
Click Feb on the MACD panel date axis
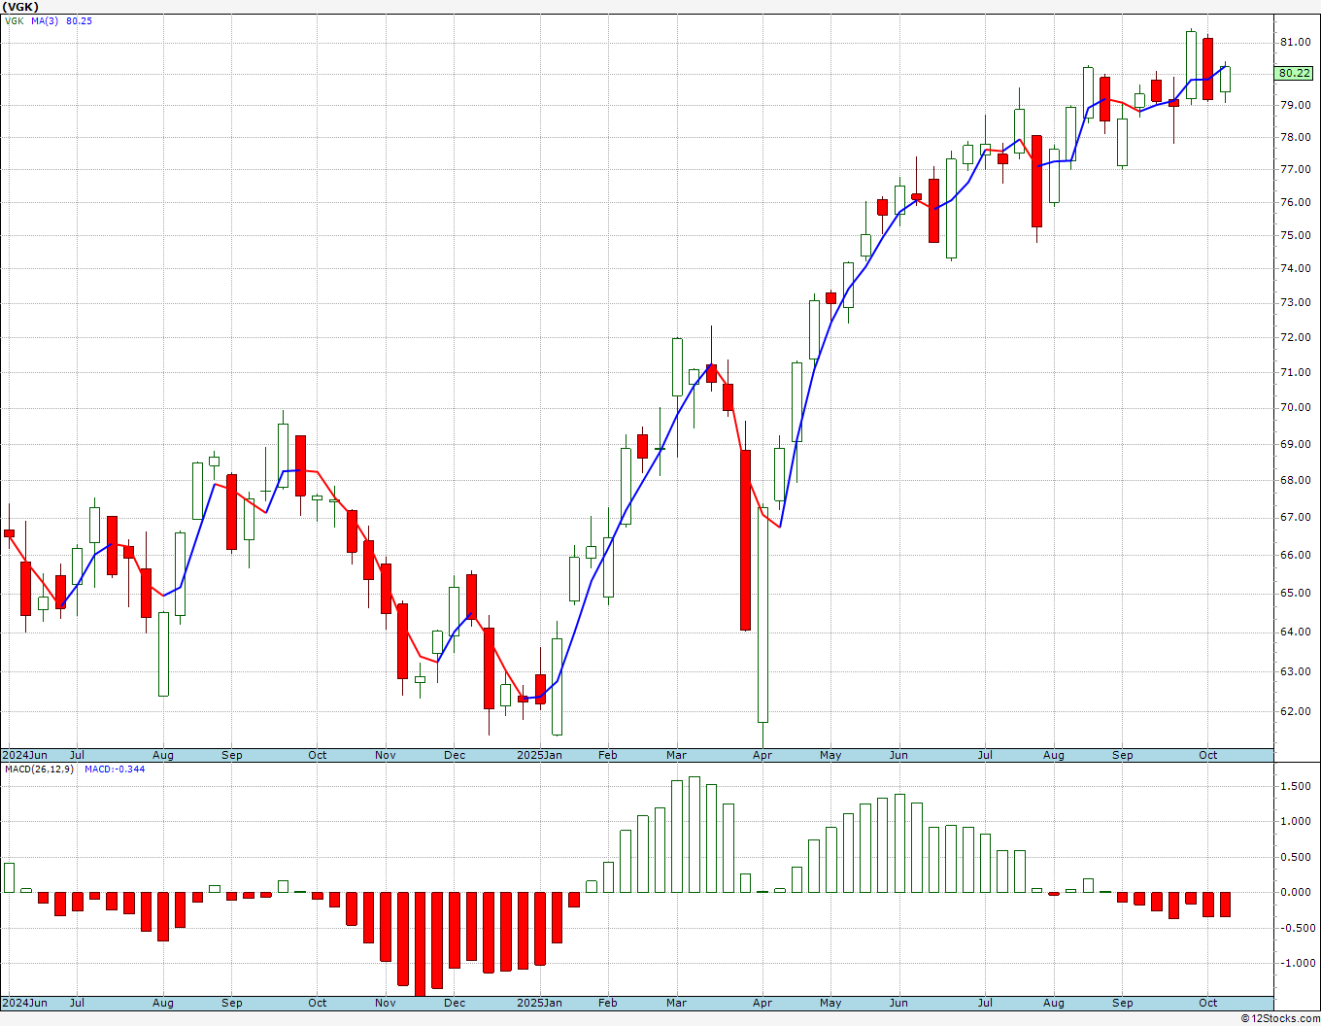coord(608,1003)
